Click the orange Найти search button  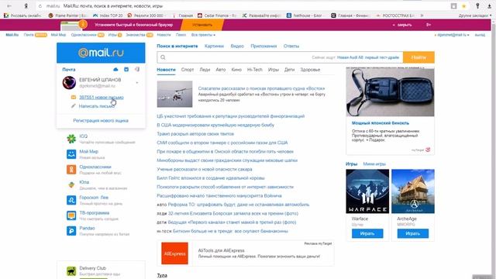[418, 57]
